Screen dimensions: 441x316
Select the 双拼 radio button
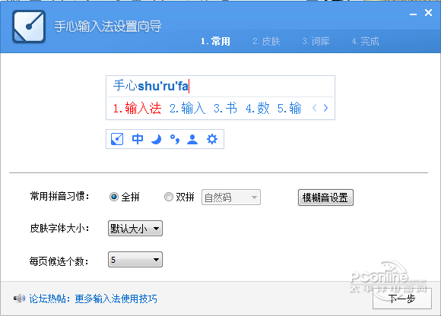point(169,197)
